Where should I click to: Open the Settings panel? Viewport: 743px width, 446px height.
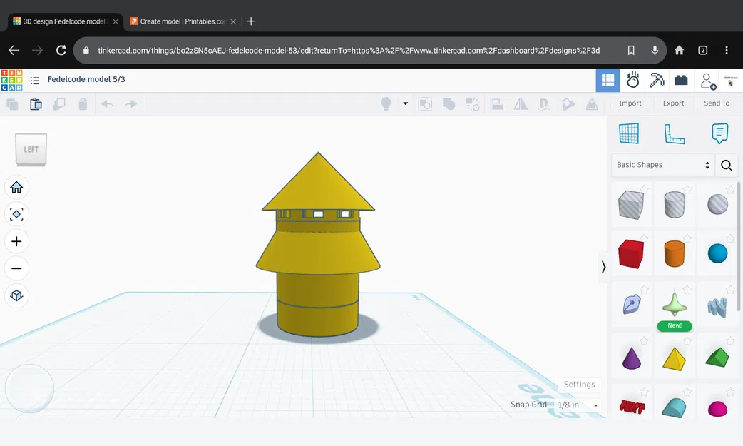point(579,384)
